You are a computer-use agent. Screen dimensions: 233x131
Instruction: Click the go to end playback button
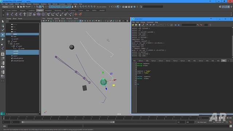point(230,118)
